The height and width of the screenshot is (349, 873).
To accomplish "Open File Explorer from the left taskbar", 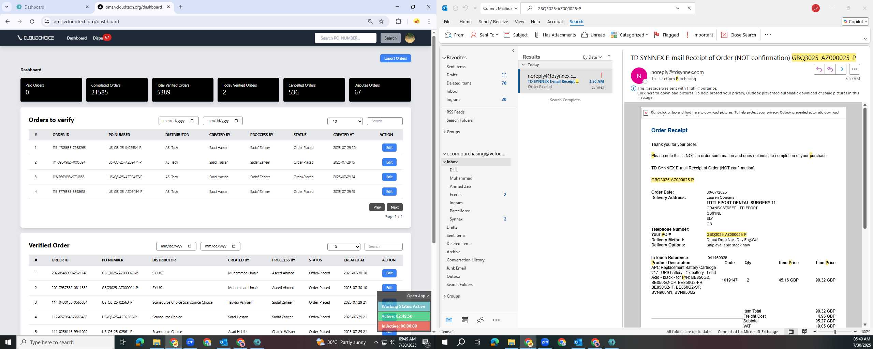I will pyautogui.click(x=157, y=342).
